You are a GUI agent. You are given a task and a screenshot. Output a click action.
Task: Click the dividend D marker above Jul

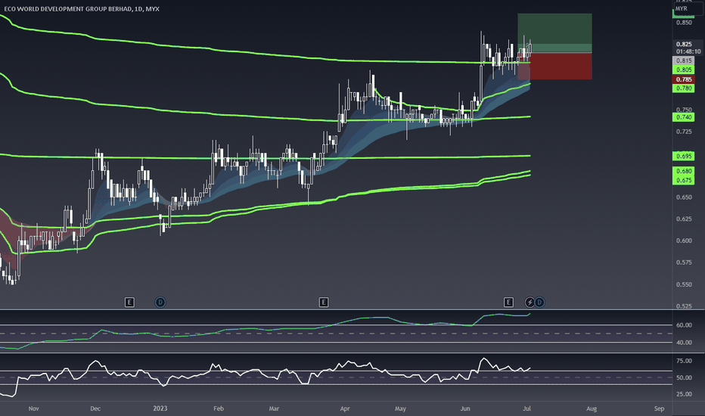tap(539, 303)
